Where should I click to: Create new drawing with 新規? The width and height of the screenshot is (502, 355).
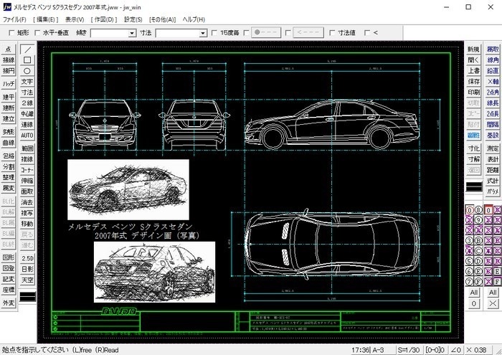(474, 49)
